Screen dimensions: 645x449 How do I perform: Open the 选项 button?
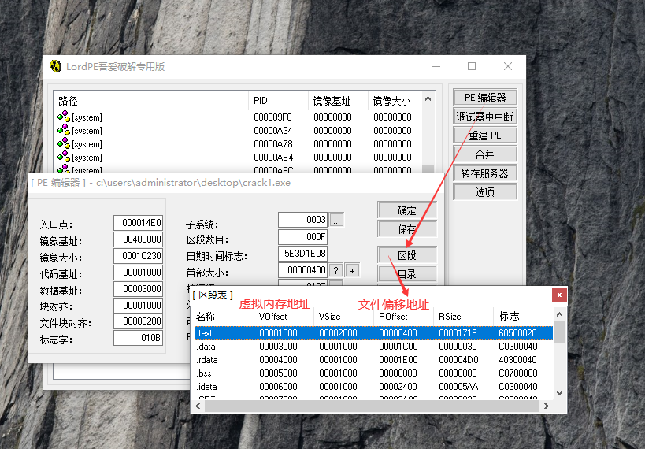[485, 191]
